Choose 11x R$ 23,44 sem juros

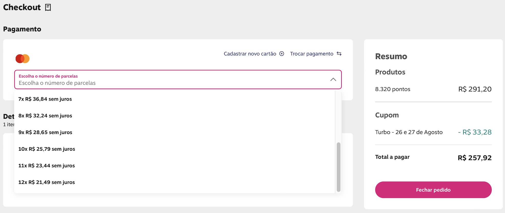[x=47, y=165]
